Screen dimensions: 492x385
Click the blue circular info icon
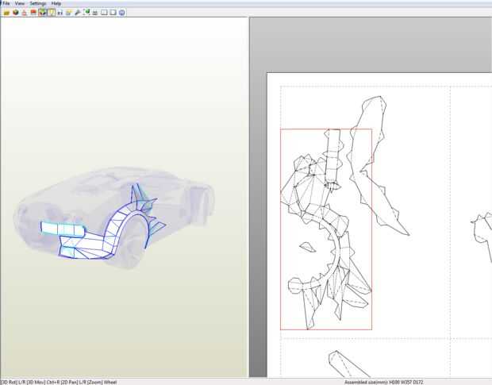[x=122, y=13]
